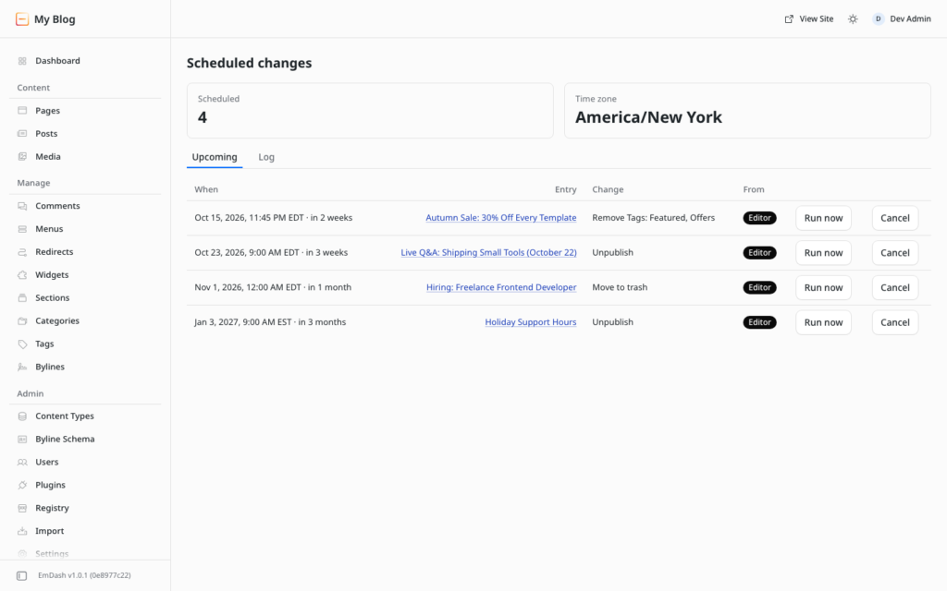Click 'Nov 1, 2026, 12:00 AM EDT' cell
947x591 pixels.
point(273,287)
